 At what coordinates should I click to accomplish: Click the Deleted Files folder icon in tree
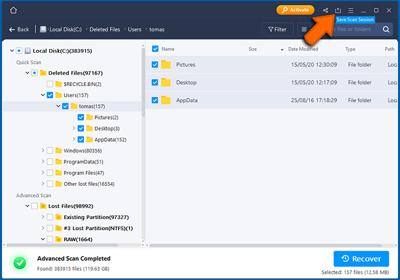click(43, 73)
